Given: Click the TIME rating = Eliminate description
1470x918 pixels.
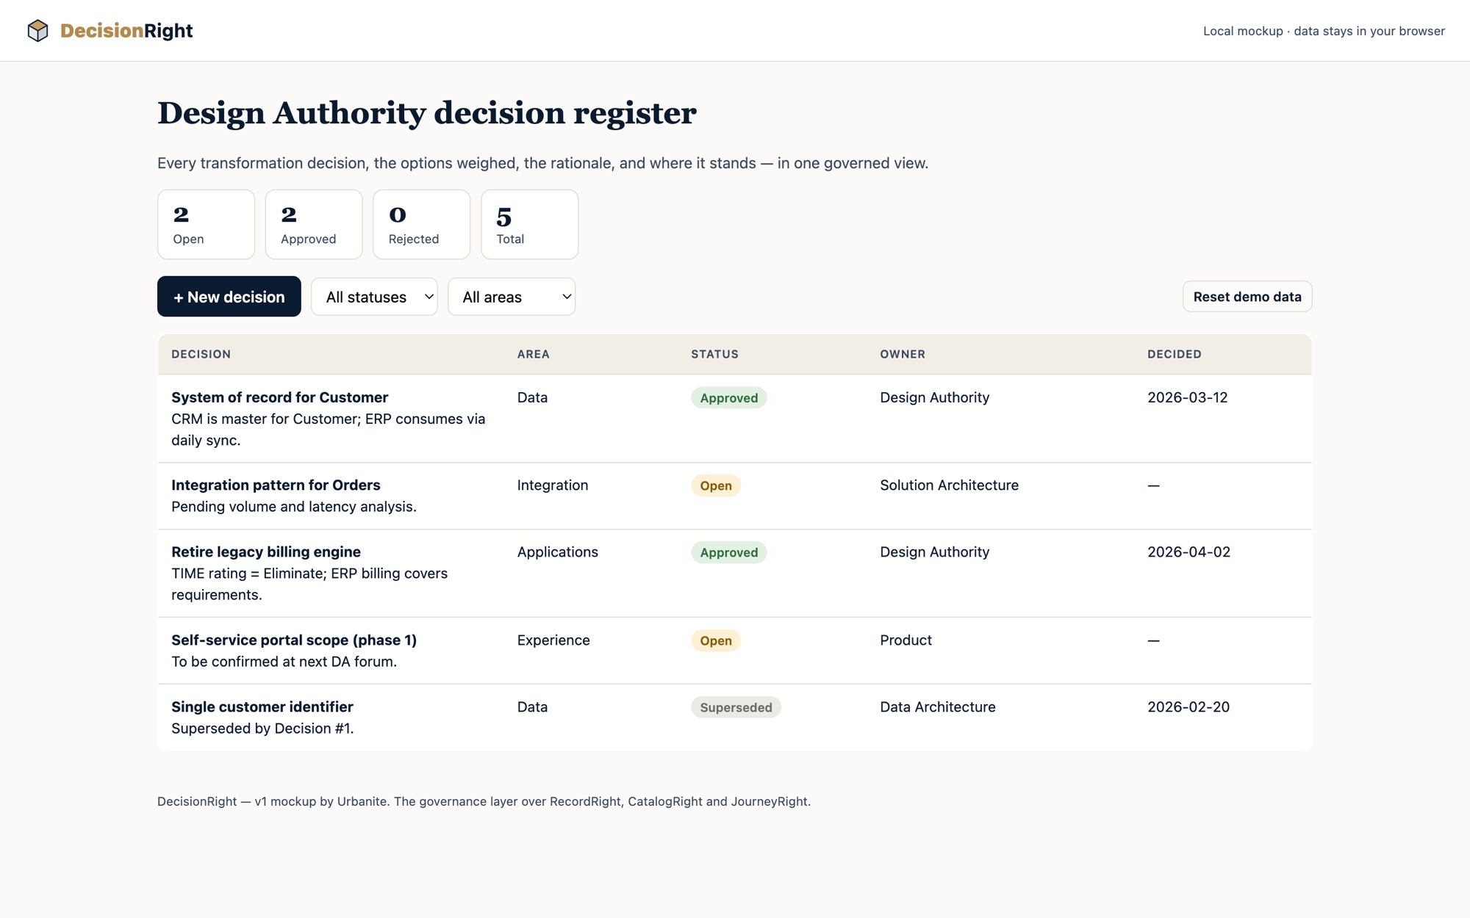Looking at the screenshot, I should tap(309, 584).
